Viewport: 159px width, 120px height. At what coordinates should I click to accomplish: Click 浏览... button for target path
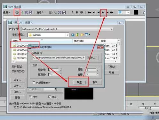point(92,58)
